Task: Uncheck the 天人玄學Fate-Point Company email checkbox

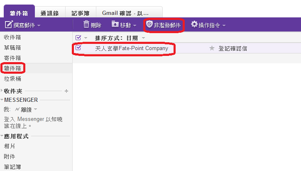Action: tap(78, 48)
